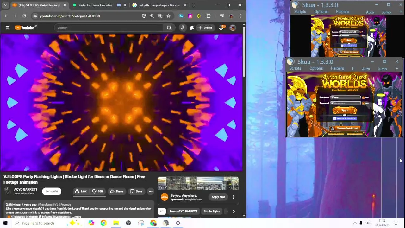The image size is (405, 228).
Task: Continue with Facebook in front Skua window
Action: (345, 118)
